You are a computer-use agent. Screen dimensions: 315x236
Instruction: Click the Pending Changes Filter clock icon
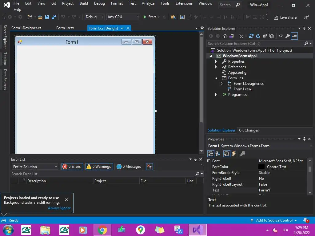click(x=241, y=36)
